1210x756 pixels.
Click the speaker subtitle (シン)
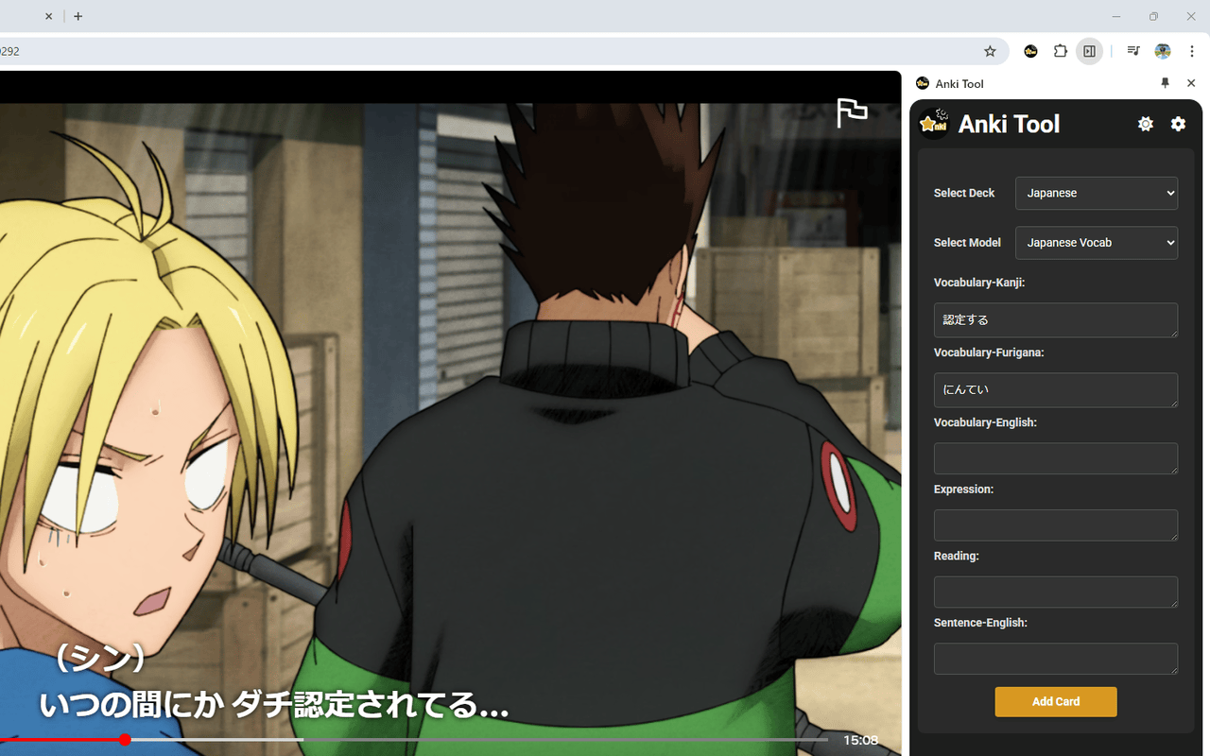click(x=99, y=659)
